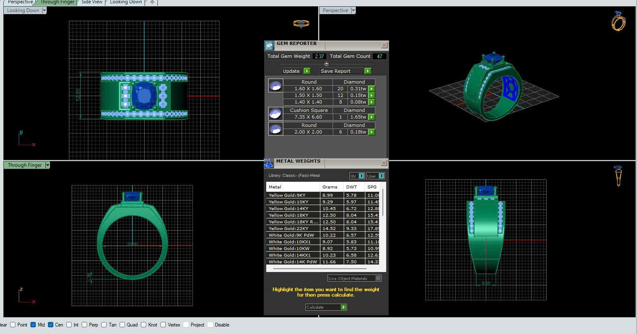Open the Looking Down viewport dropdown arrow
Image resolution: width=637 pixels, height=334 pixels.
point(44,10)
